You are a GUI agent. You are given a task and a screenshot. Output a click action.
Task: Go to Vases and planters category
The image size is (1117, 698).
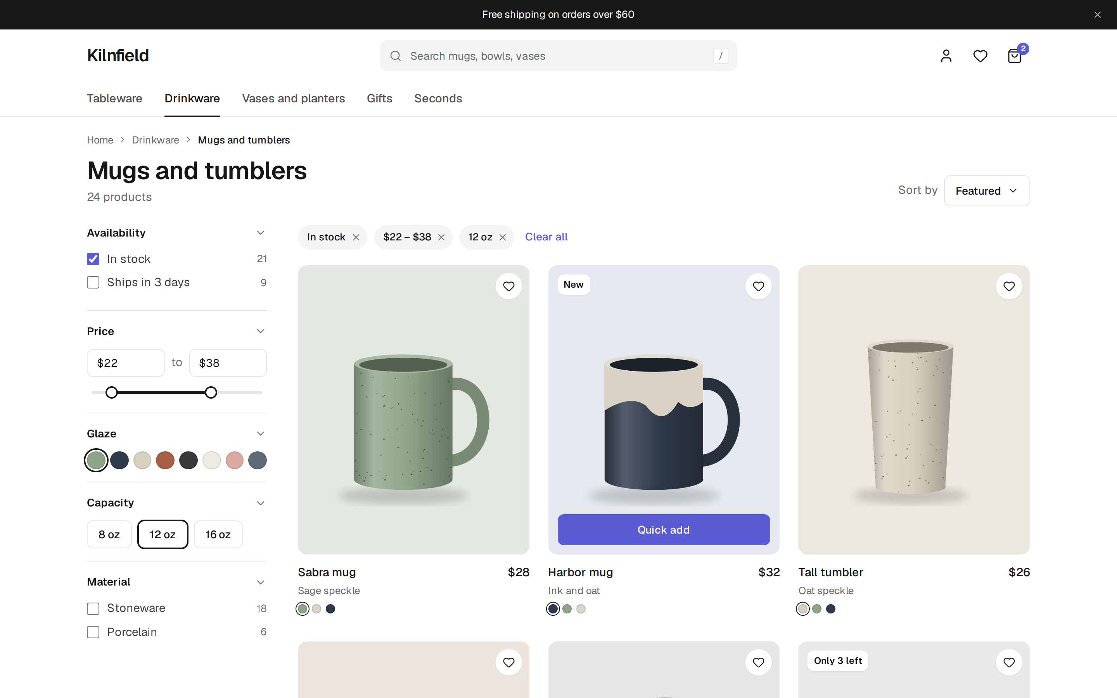pos(294,98)
